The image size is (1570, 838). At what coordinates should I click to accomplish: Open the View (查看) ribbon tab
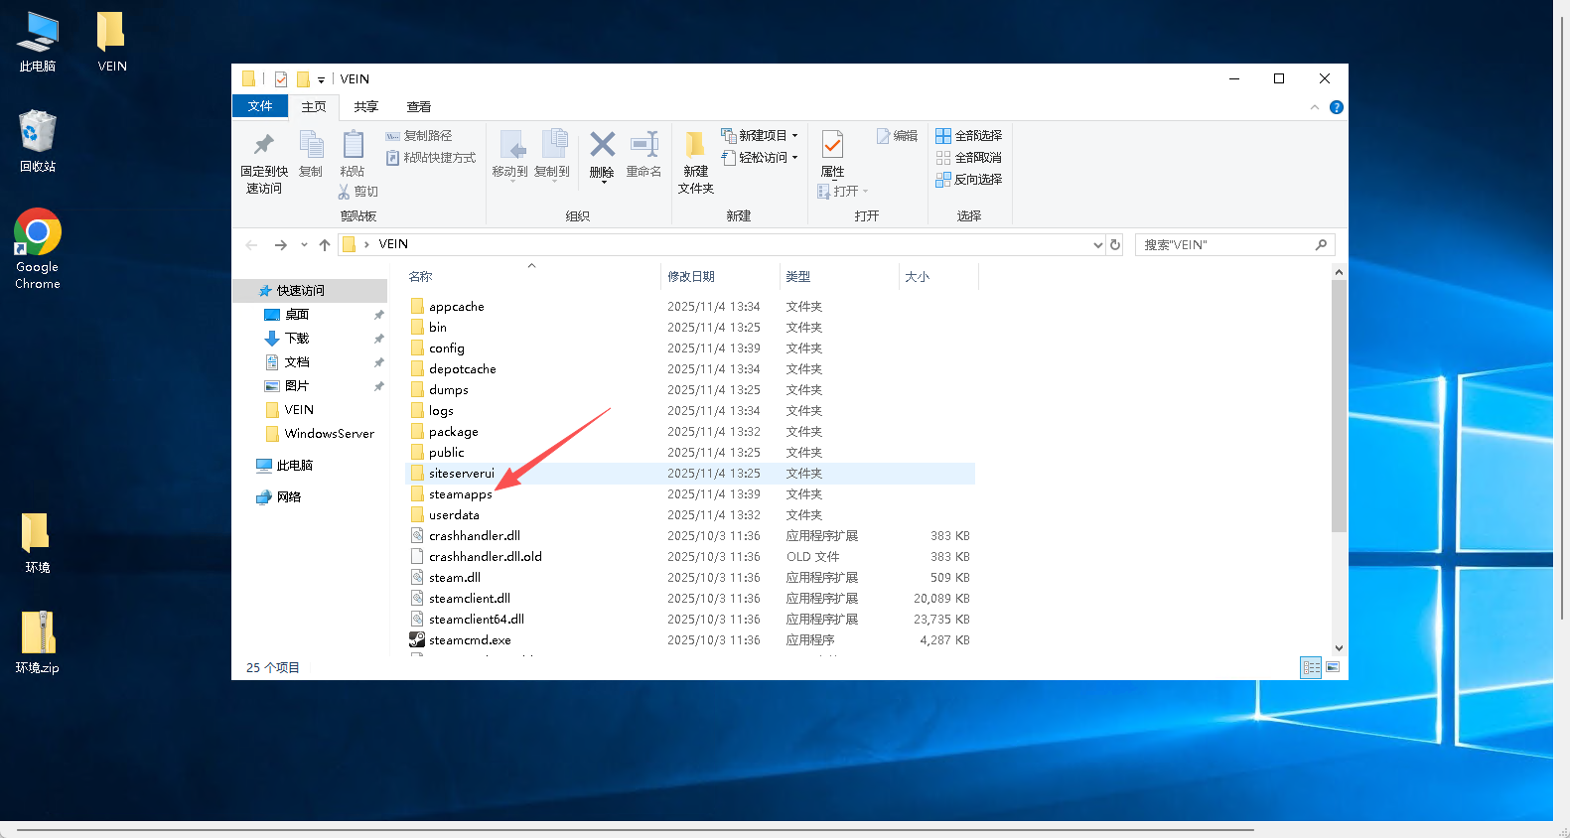(418, 107)
